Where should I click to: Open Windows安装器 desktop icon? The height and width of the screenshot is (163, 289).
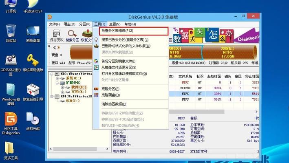11,94
